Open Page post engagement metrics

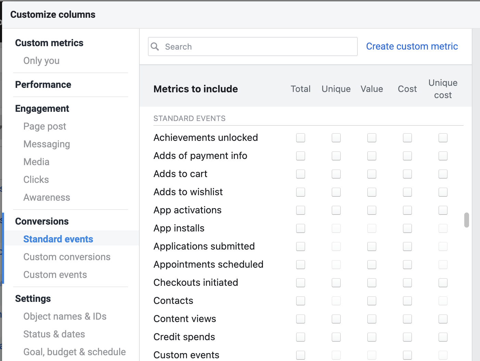pos(45,126)
